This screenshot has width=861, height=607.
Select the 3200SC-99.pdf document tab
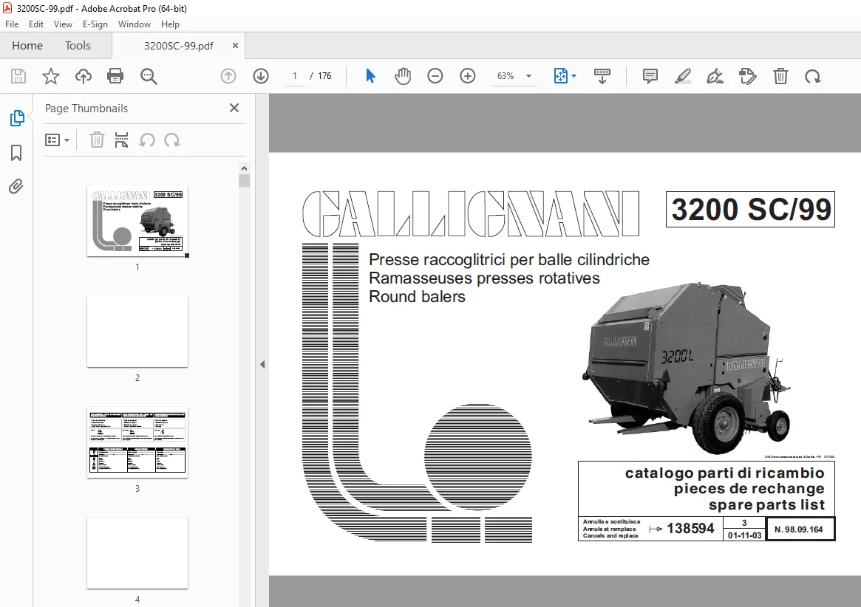(x=178, y=46)
